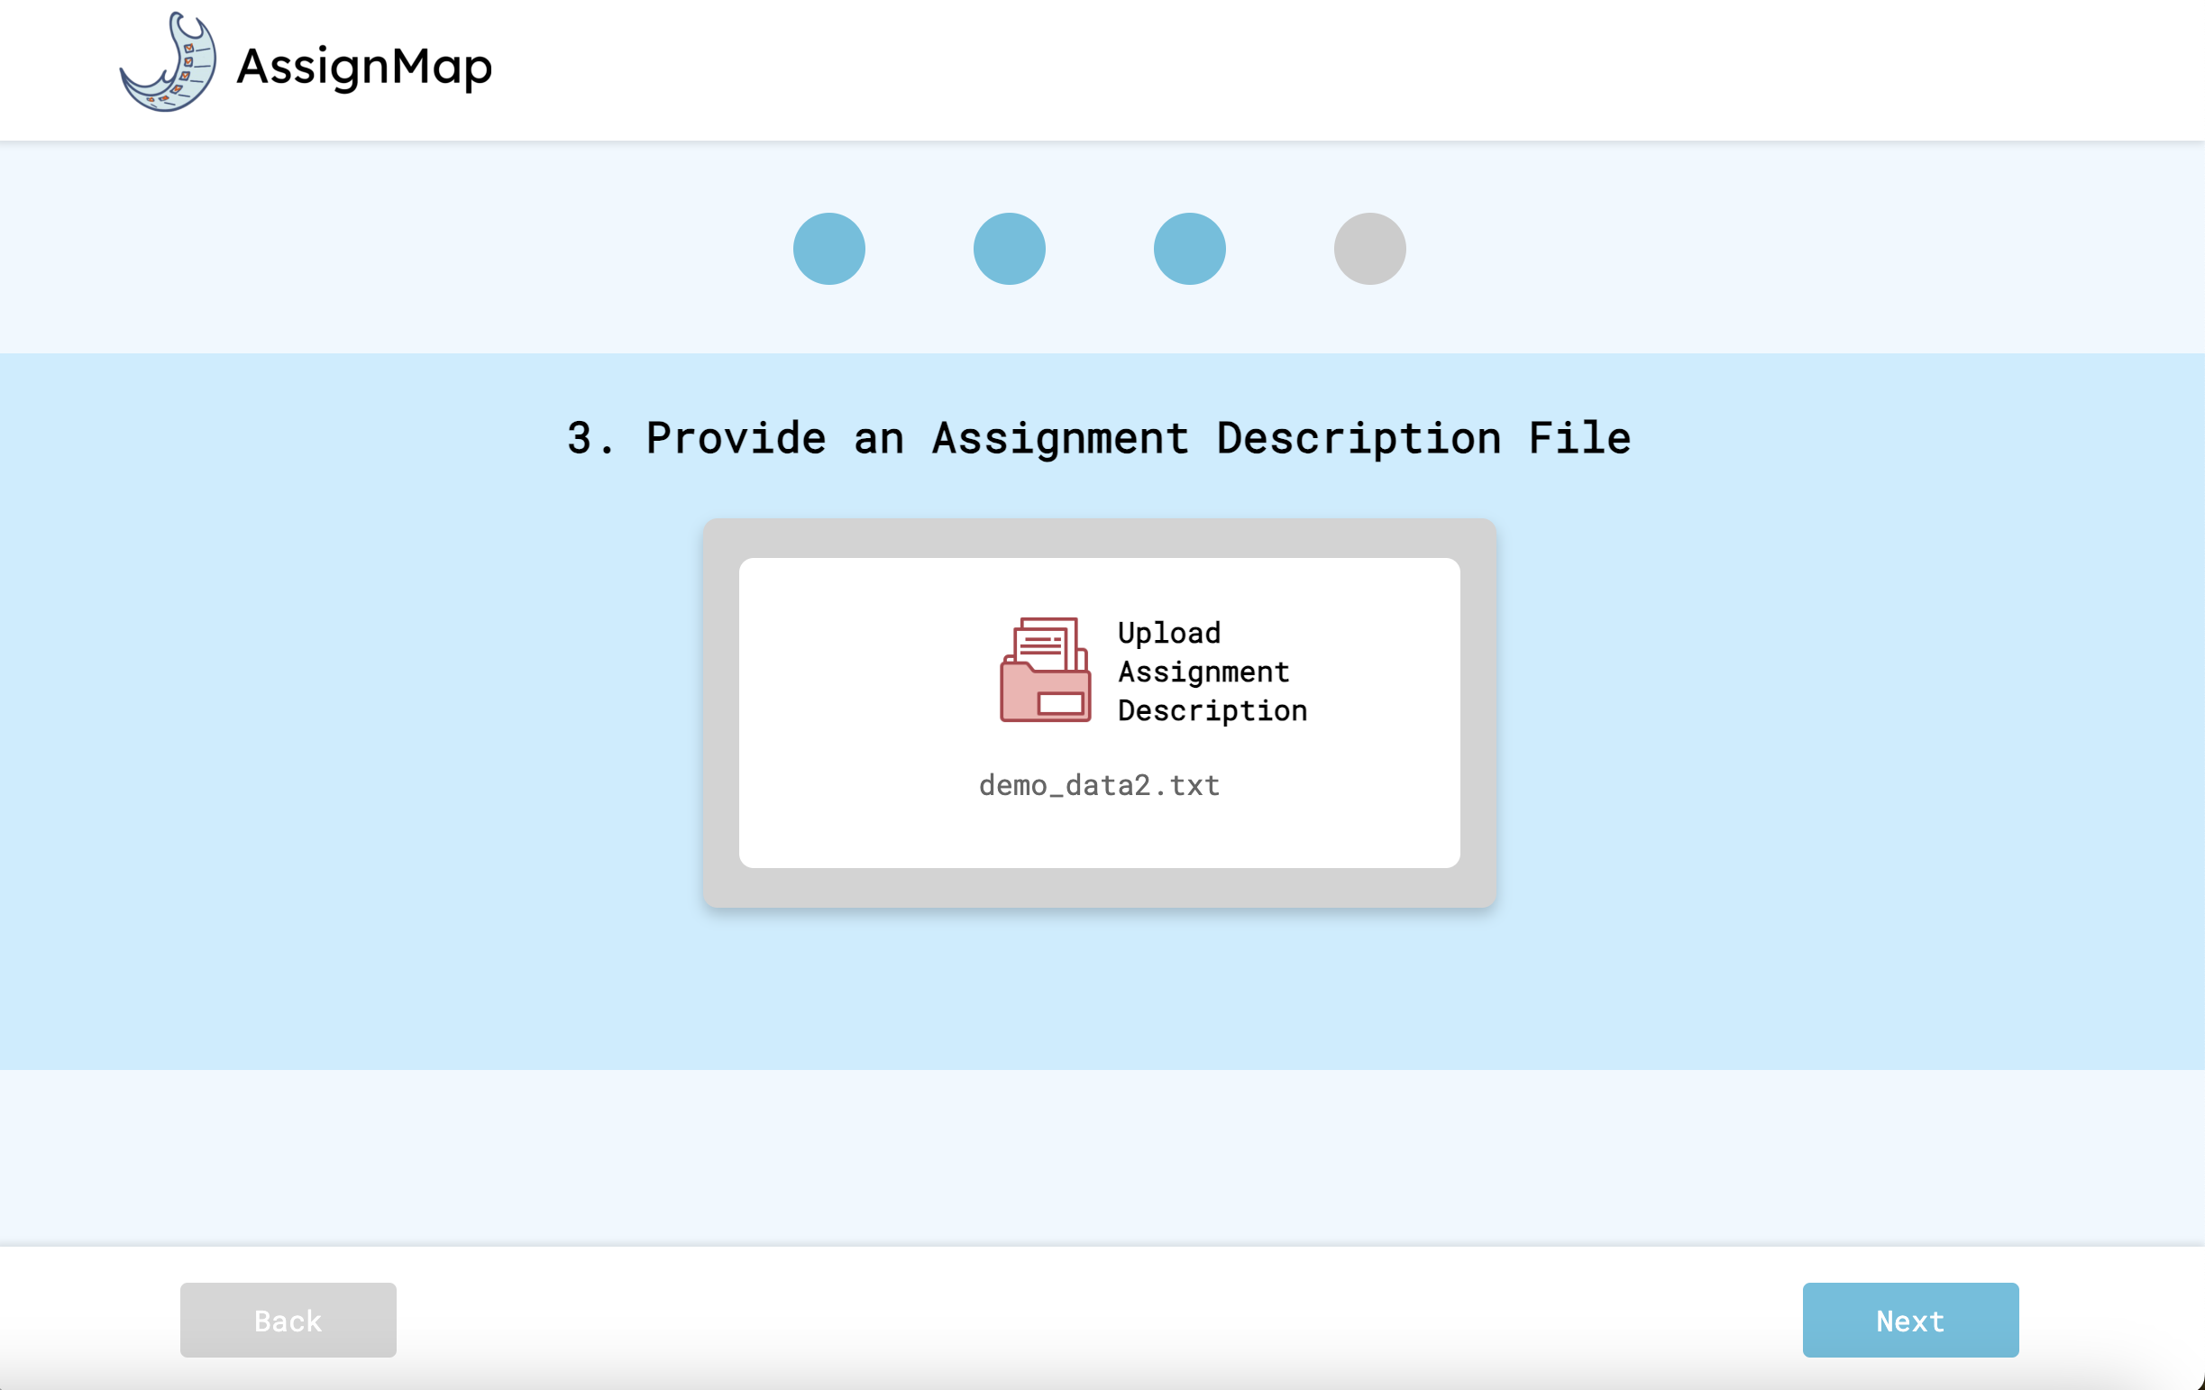Screen dimensions: 2205x1390
Task: Jump to the gray fourth step circle
Action: click(1369, 249)
